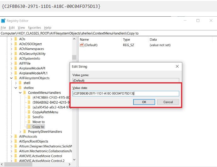Click the Value data input field
The width and height of the screenshot is (217, 167).
[x=126, y=94]
